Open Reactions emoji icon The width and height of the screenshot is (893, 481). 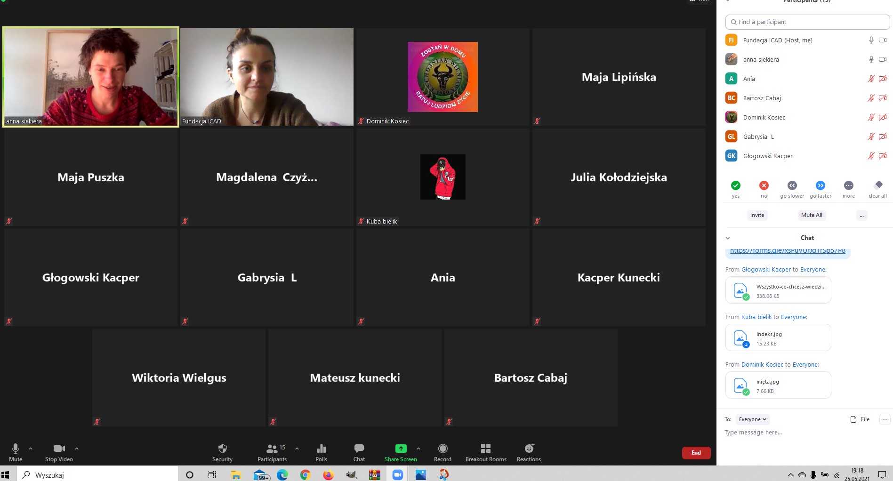(529, 449)
